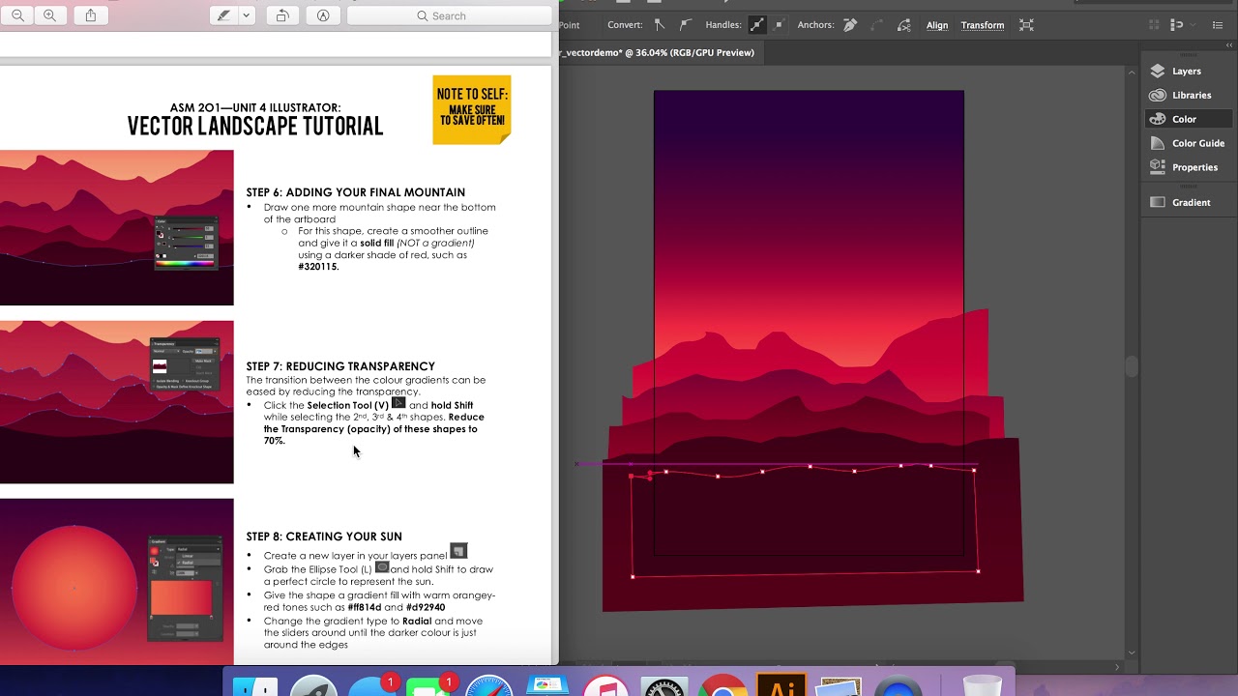Open Finder from the Dock
Image resolution: width=1238 pixels, height=696 pixels.
[x=255, y=688]
